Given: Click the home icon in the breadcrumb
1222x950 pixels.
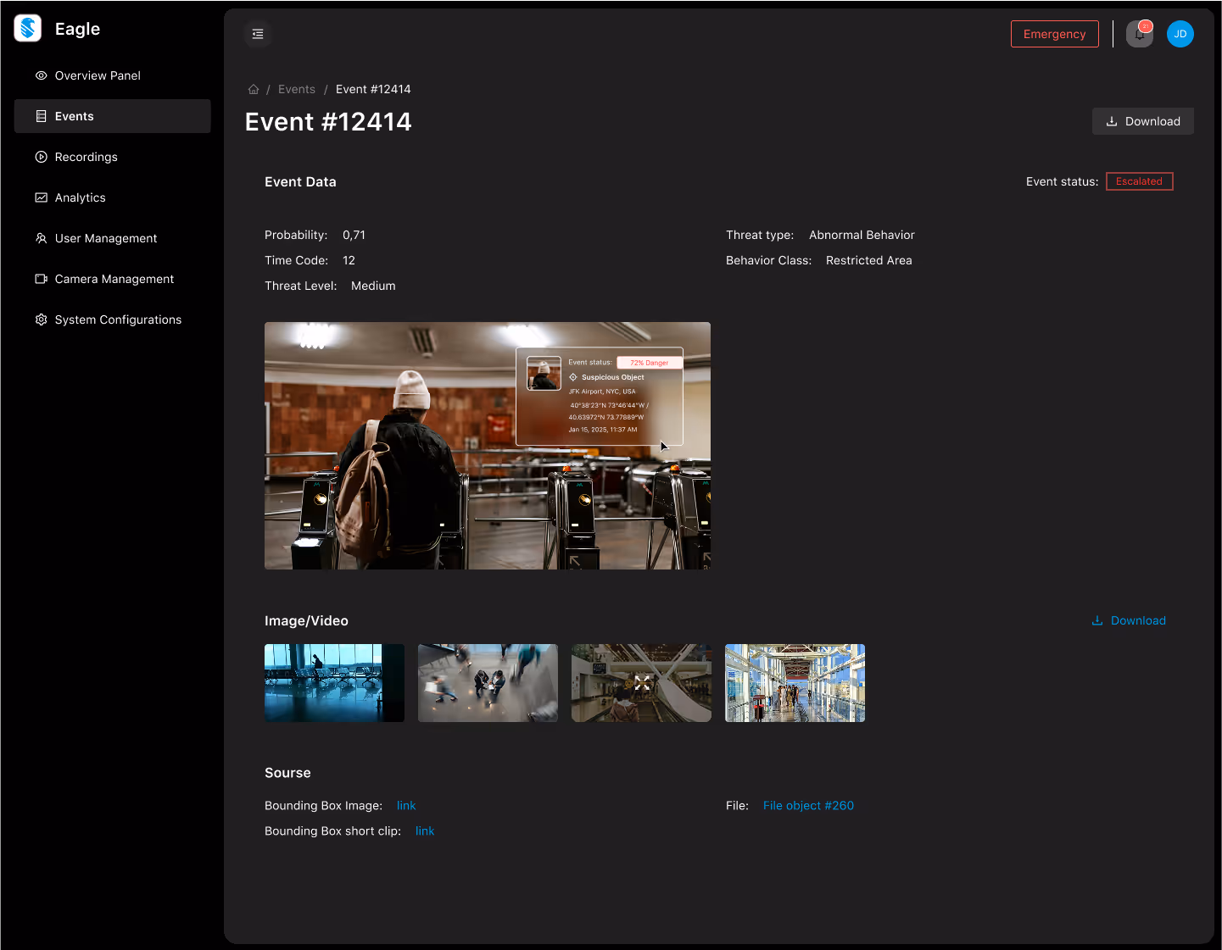Looking at the screenshot, I should (253, 89).
